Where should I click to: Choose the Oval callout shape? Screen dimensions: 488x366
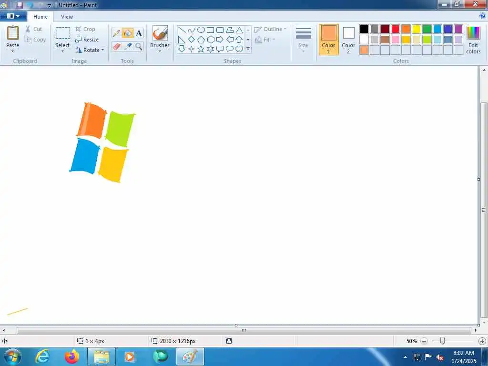(230, 49)
